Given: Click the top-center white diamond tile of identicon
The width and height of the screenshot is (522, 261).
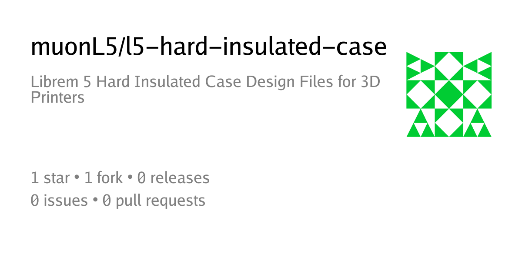Looking at the screenshot, I should pyautogui.click(x=449, y=66).
